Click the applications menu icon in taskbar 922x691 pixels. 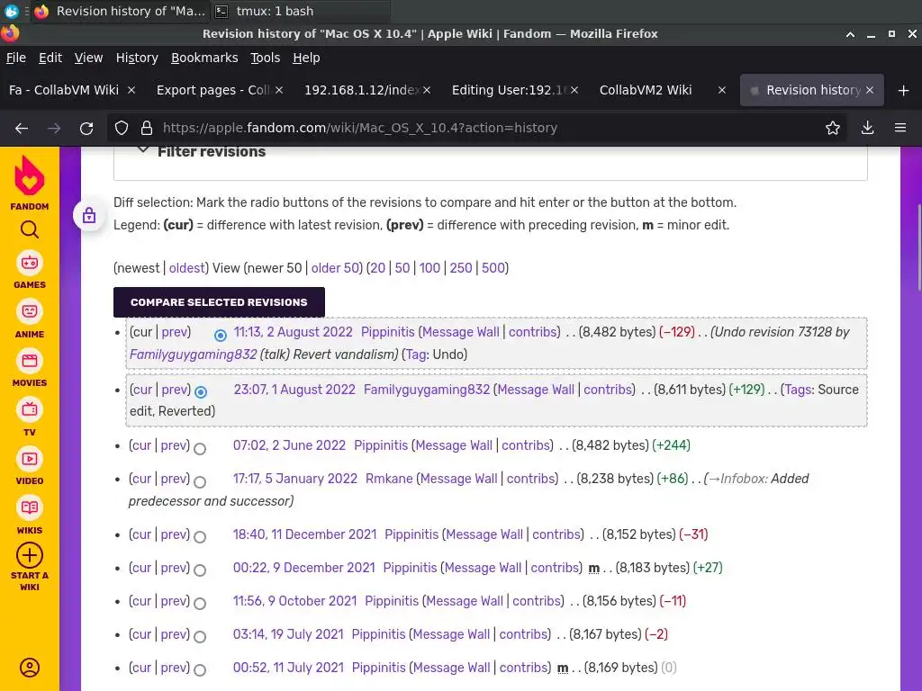click(11, 11)
